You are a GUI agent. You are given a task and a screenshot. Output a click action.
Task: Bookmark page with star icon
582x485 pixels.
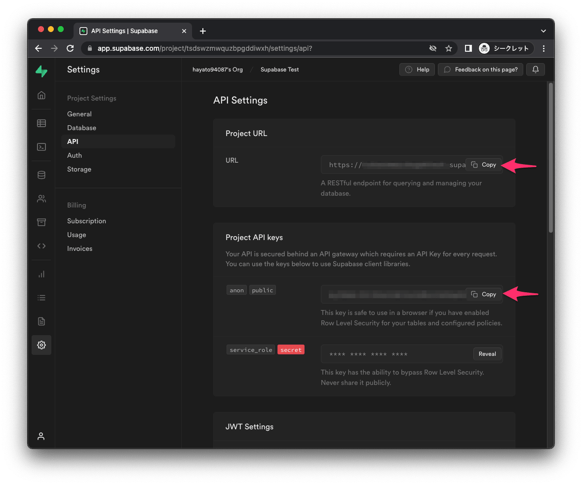click(x=449, y=48)
